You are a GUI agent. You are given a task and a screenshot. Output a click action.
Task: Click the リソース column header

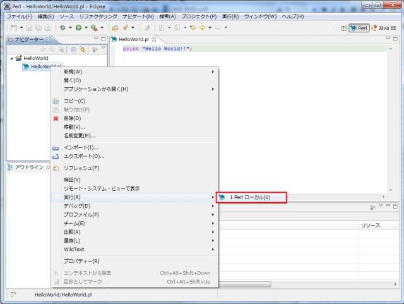pos(370,224)
